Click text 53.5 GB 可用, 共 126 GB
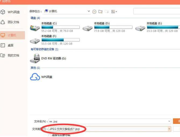180x137 pixels. pos(57,44)
